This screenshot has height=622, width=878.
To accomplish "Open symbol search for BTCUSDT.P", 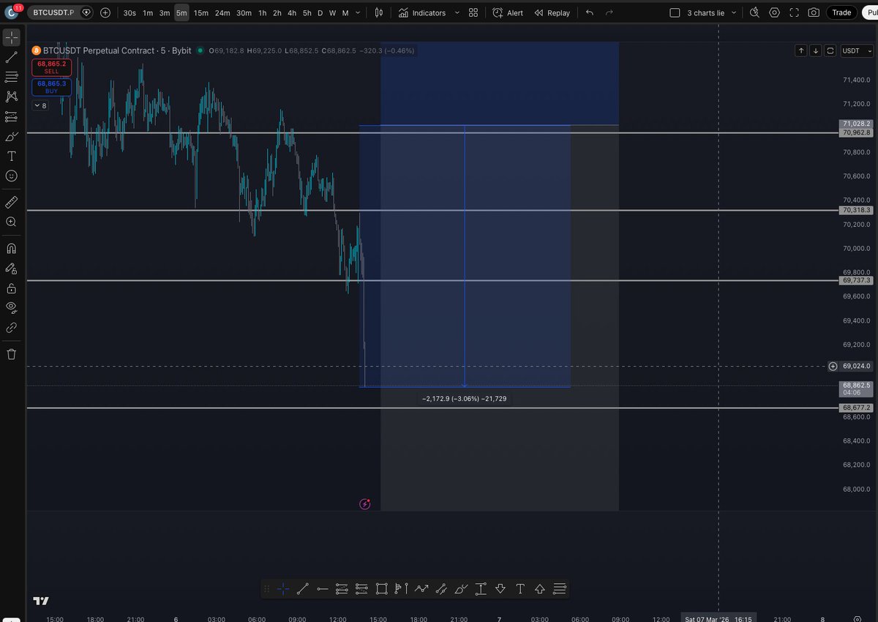I will click(x=55, y=12).
